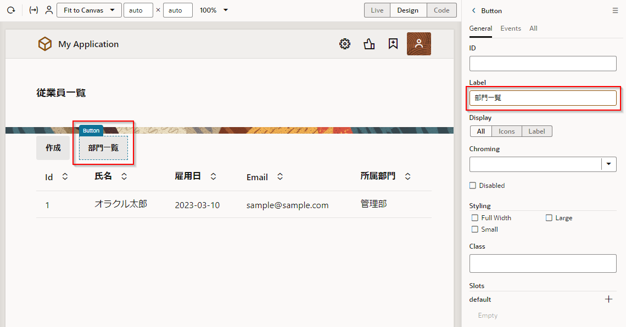This screenshot has height=327, width=626.
Task: Enable the Disabled checkbox
Action: click(473, 186)
